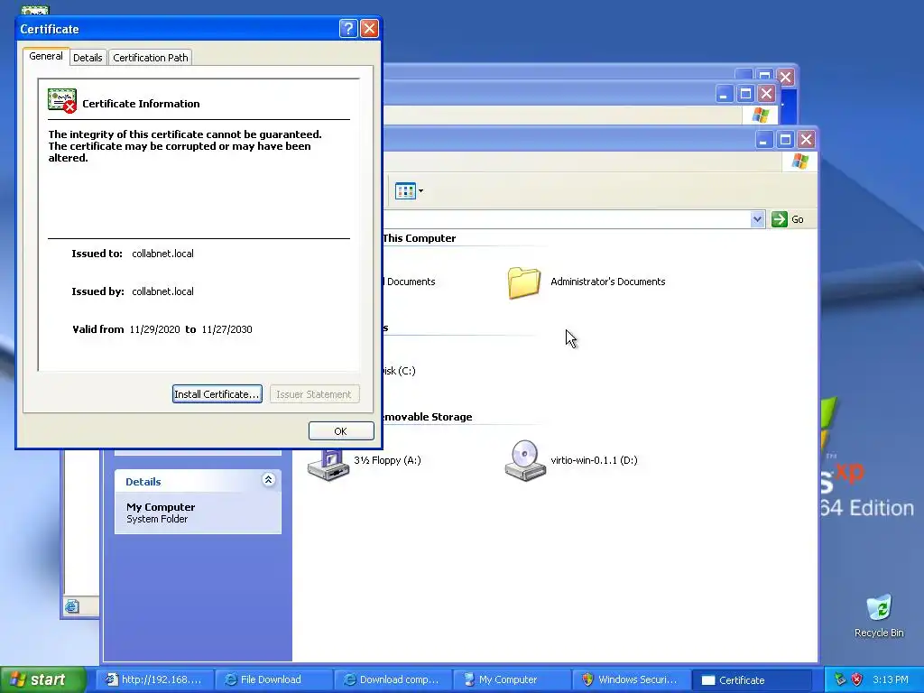Click the collabnet.local Issued to value

click(x=162, y=254)
